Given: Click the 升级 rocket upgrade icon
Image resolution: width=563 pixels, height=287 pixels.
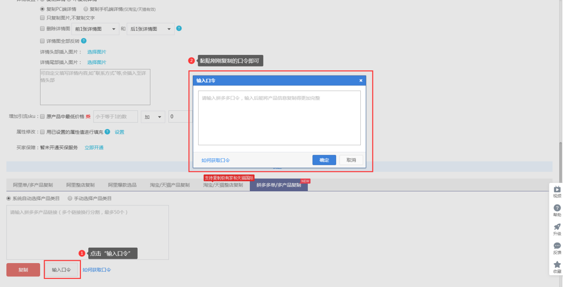Looking at the screenshot, I should click(x=557, y=229).
